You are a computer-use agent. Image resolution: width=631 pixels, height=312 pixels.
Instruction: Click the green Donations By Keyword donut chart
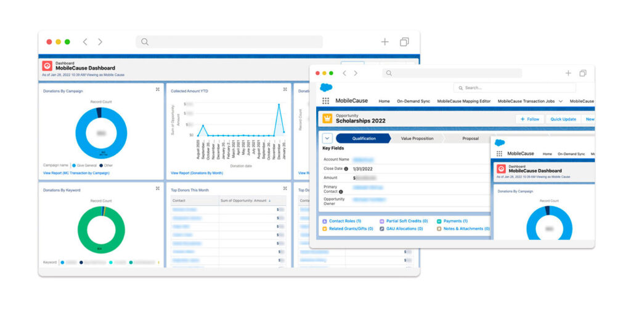tap(101, 230)
